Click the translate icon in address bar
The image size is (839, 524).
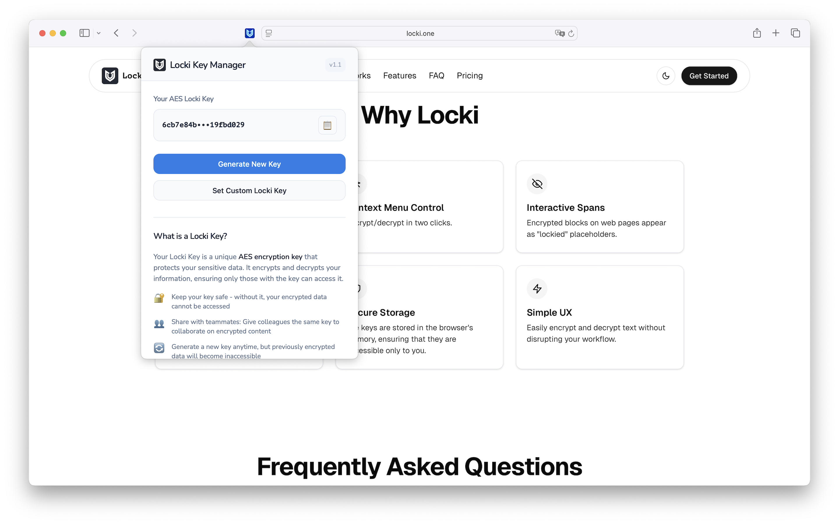click(559, 33)
